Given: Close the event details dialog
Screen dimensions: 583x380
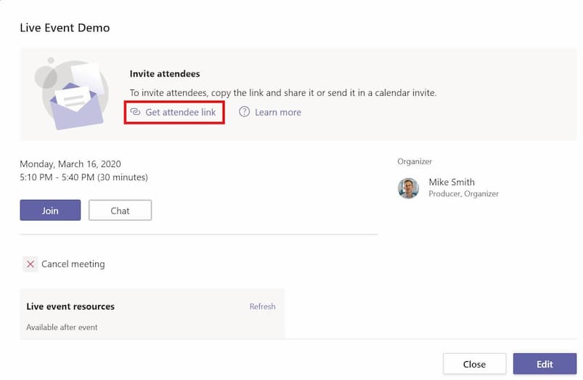Looking at the screenshot, I should pos(474,364).
